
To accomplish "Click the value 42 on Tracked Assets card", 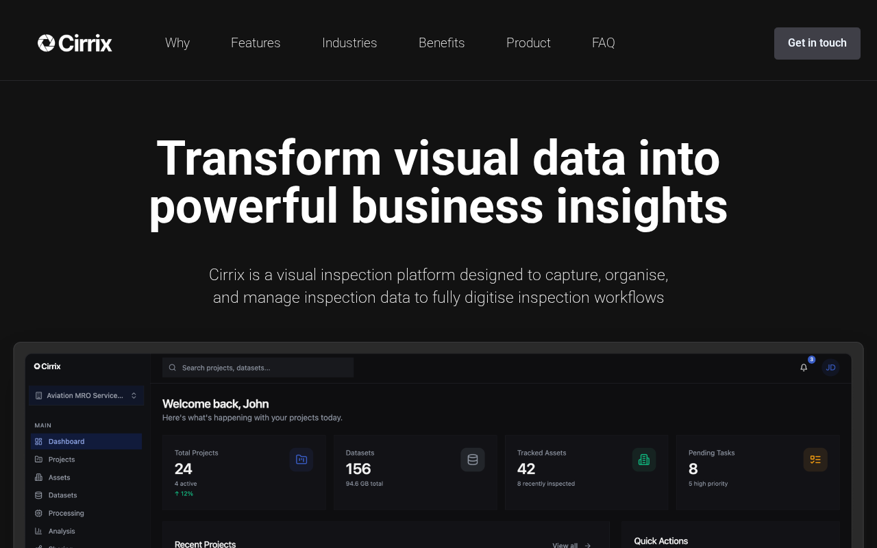I will pos(526,469).
